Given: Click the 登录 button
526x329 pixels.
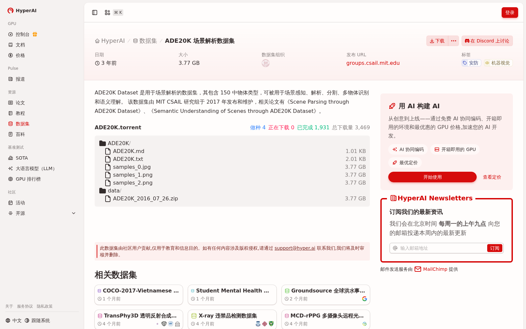Looking at the screenshot, I should tap(510, 13).
